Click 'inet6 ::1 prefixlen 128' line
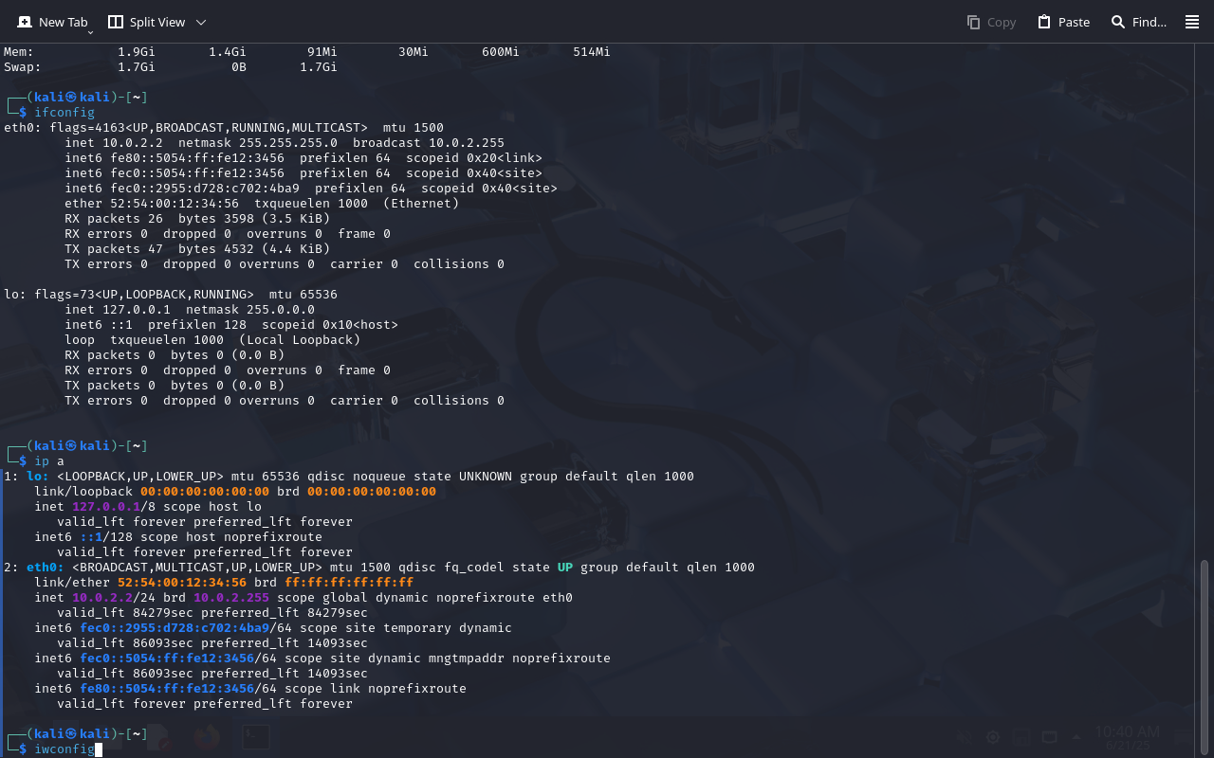Viewport: 1214px width, 758px height. pos(231,325)
